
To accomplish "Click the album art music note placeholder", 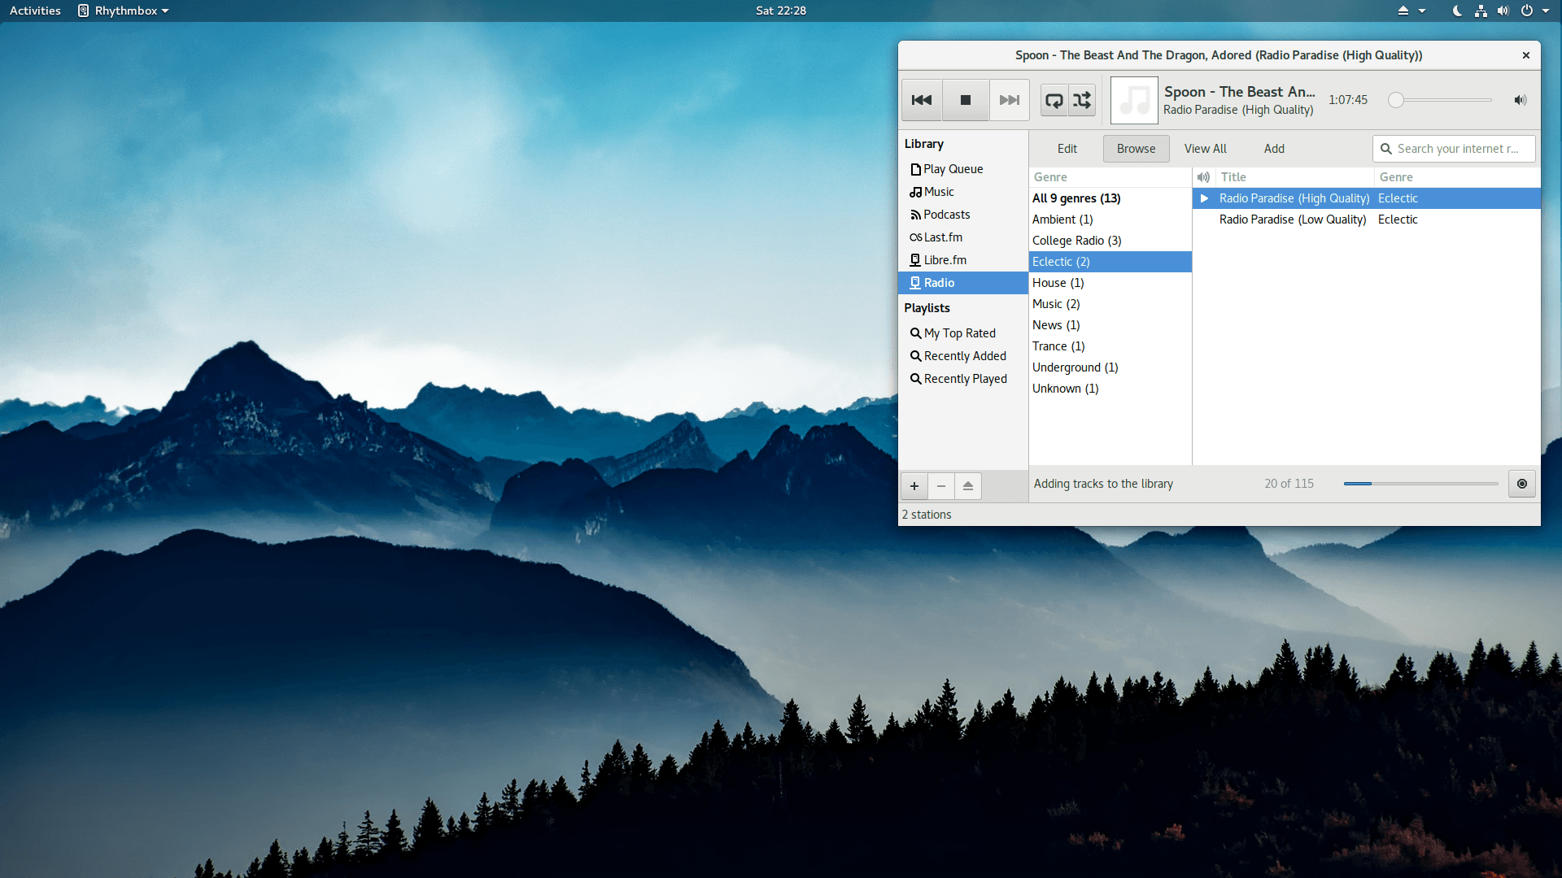I will click(x=1134, y=100).
